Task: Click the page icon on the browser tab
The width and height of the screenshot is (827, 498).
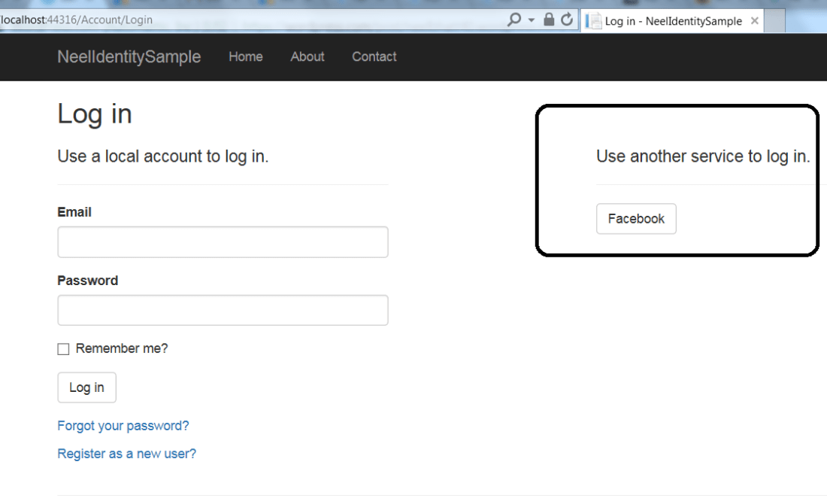Action: click(x=594, y=21)
